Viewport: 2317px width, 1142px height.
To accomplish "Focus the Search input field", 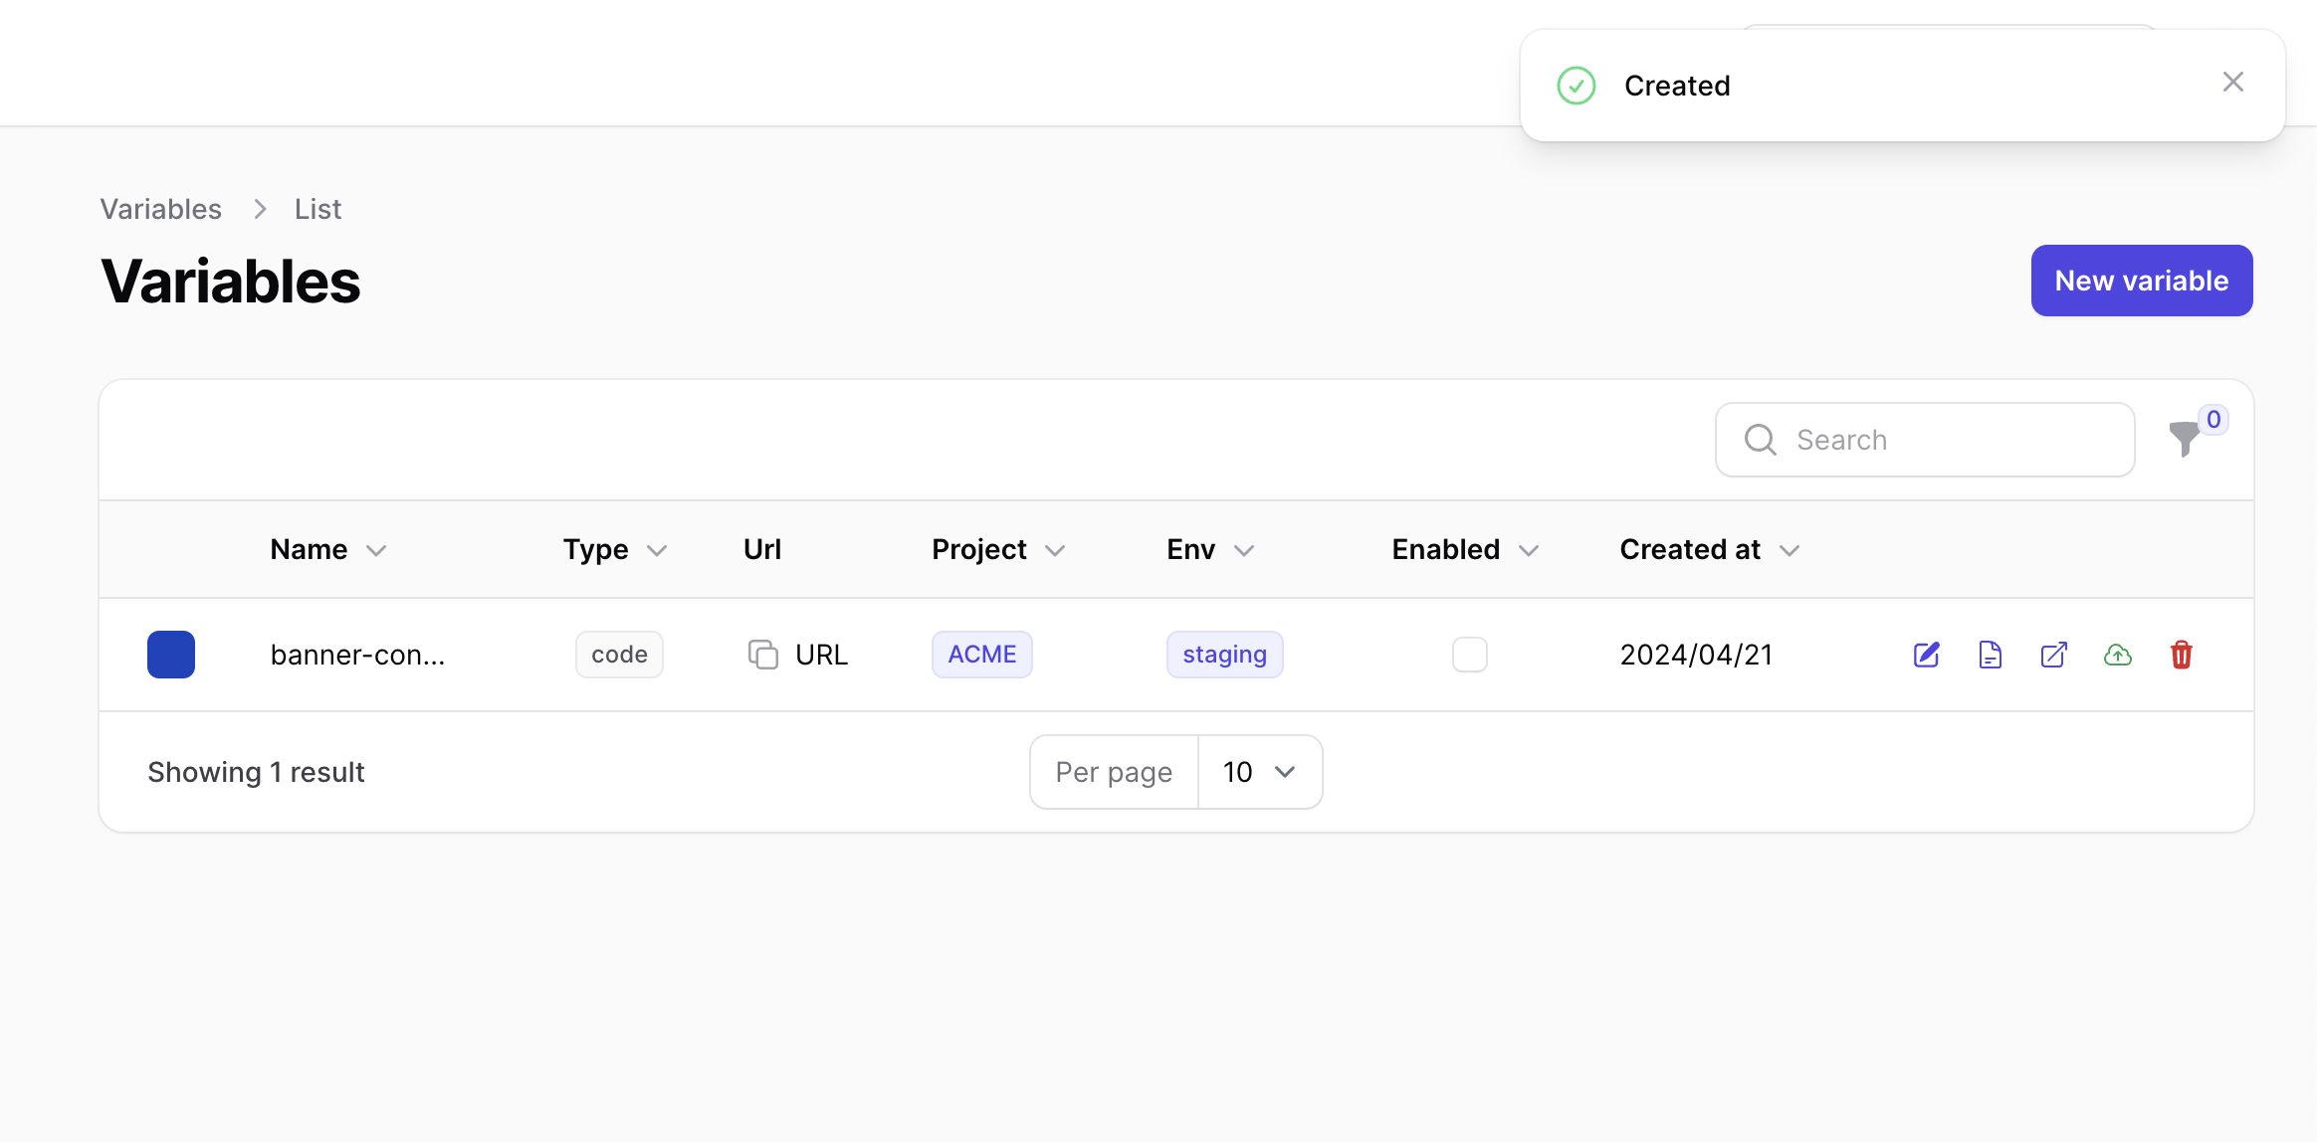I will (x=1925, y=440).
